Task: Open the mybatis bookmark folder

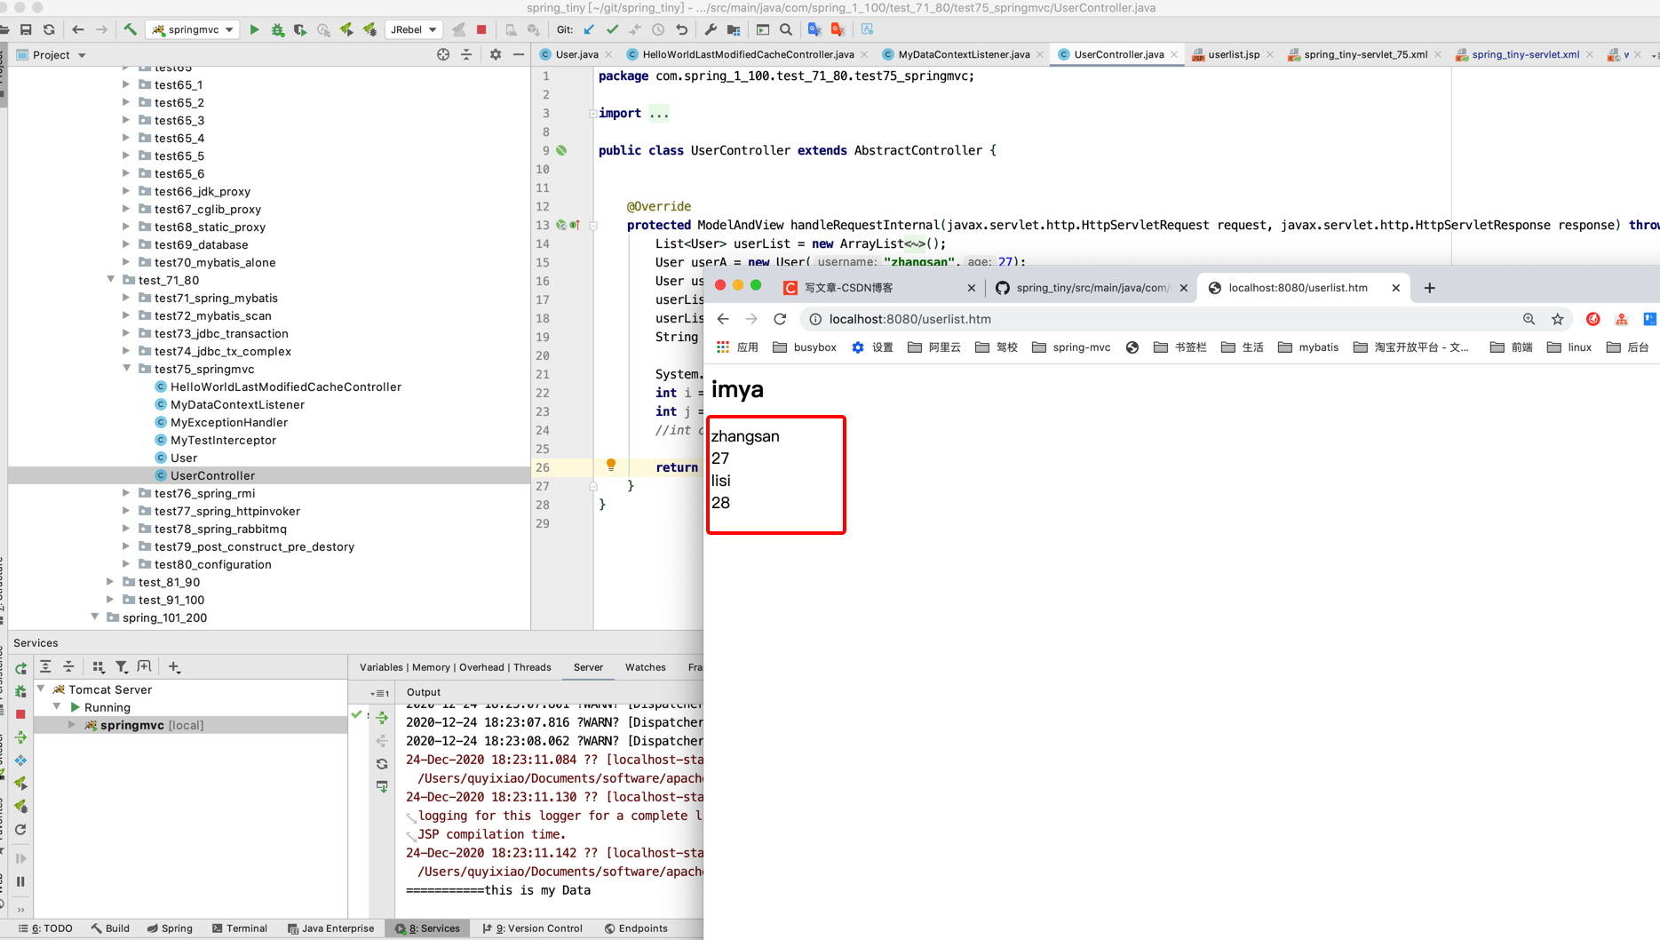Action: 1308,347
